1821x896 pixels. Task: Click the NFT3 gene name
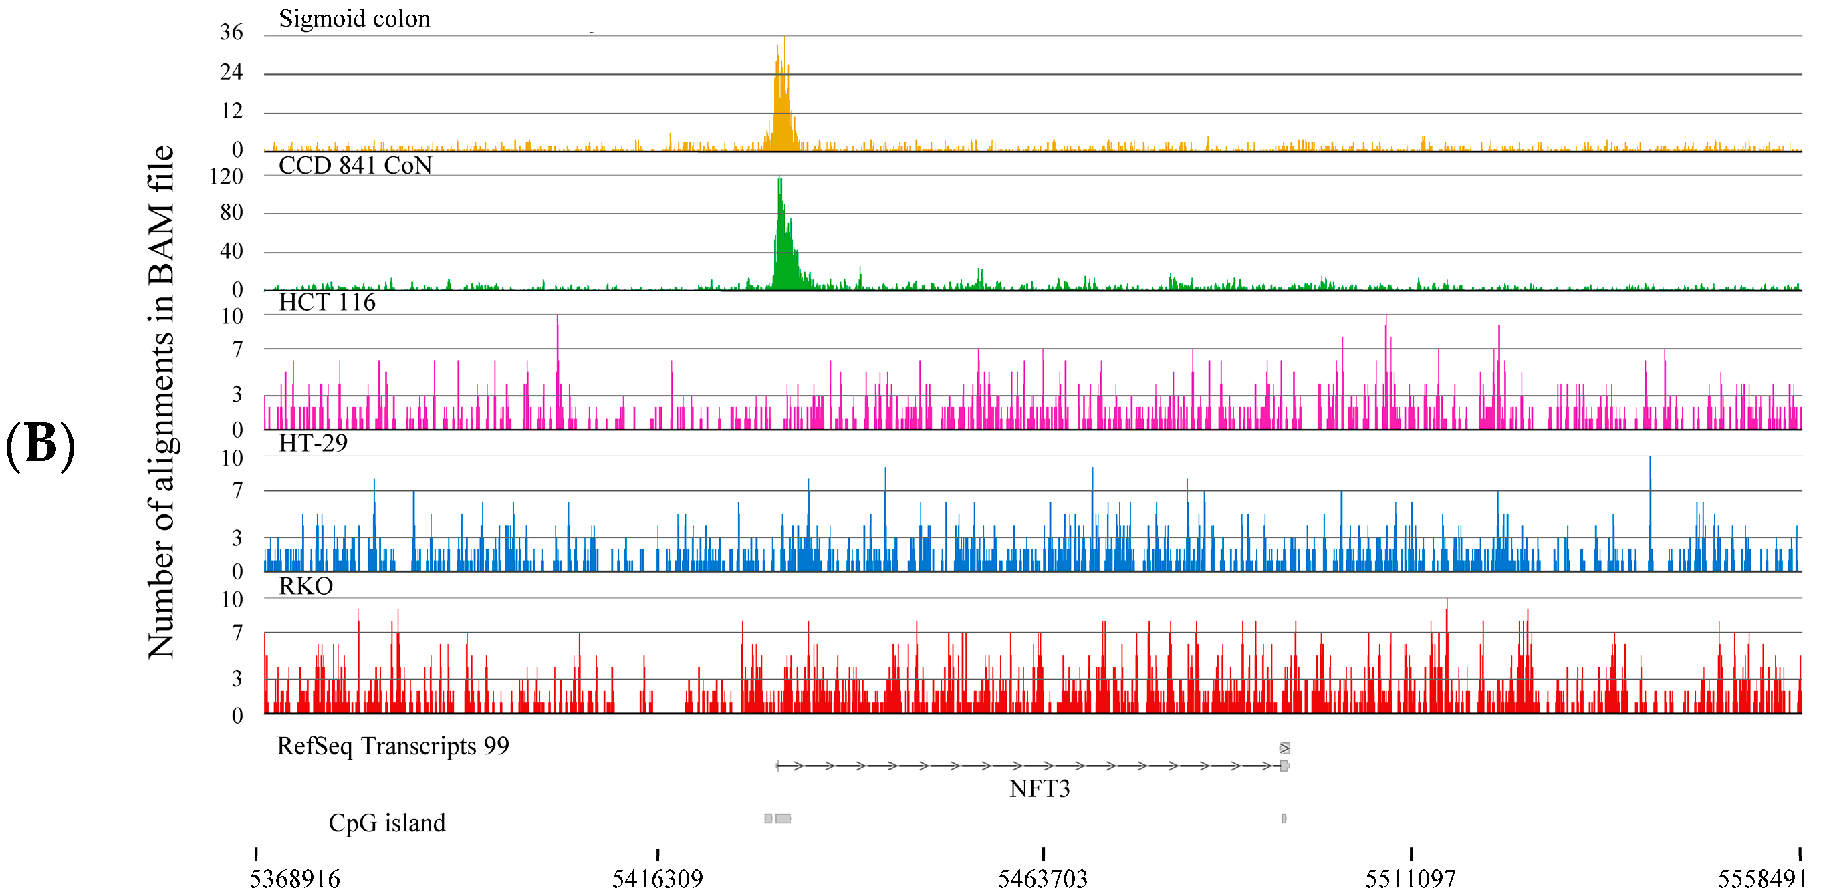[1039, 788]
